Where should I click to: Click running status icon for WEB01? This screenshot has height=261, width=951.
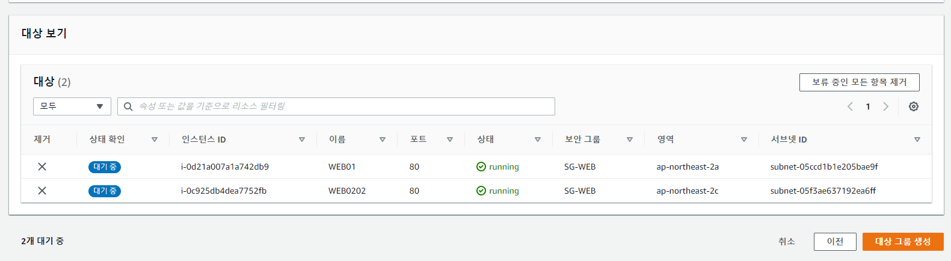tap(481, 167)
